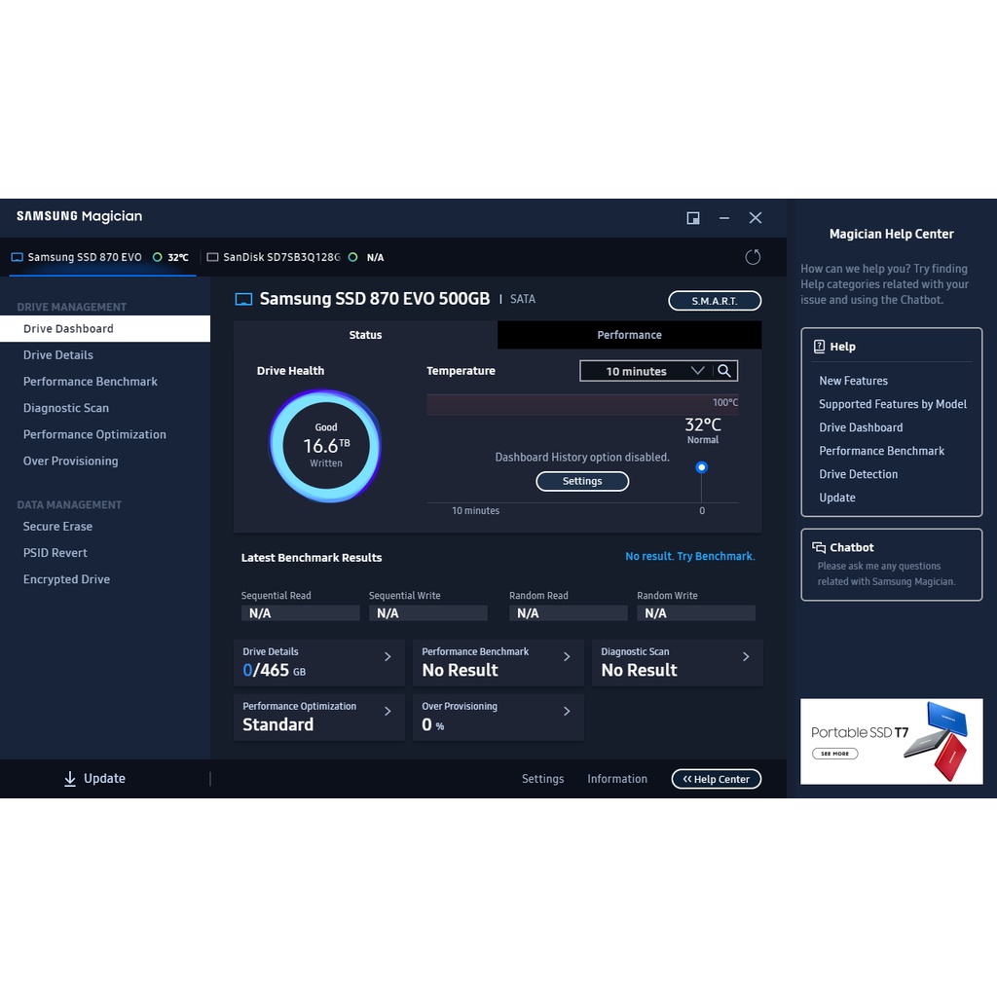
Task: Select the Samsung SSD 870 EVO drive tab
Action: tap(101, 257)
